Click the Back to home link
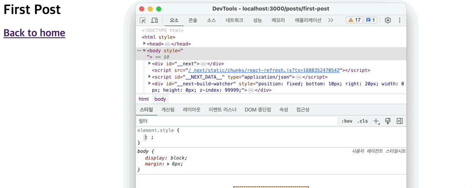This screenshot has width=472, height=188. tap(34, 33)
